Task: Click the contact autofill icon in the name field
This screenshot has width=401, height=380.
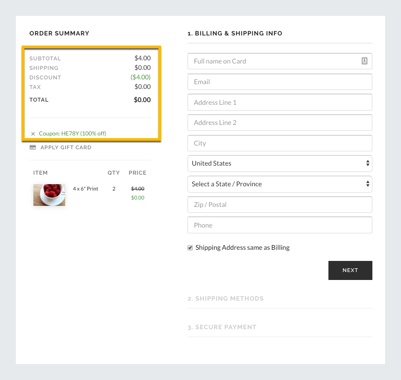Action: pos(364,61)
